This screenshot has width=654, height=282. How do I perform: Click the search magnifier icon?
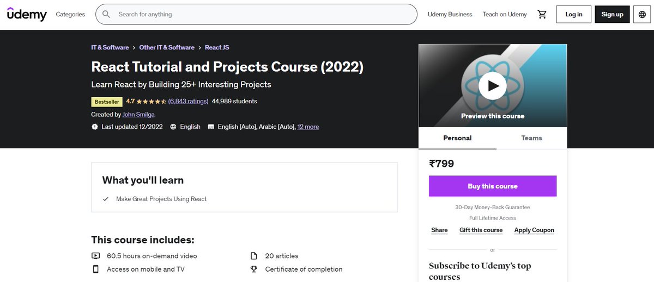coord(106,14)
